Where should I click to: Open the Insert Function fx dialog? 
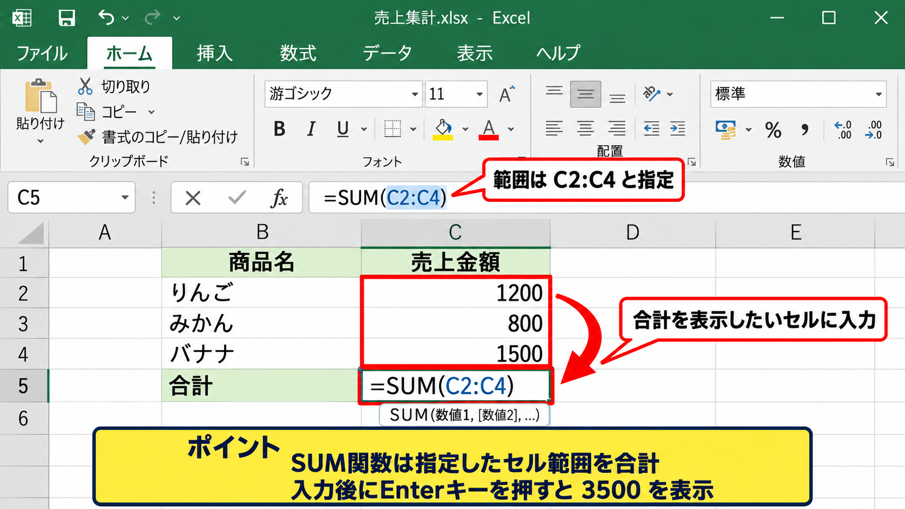279,198
